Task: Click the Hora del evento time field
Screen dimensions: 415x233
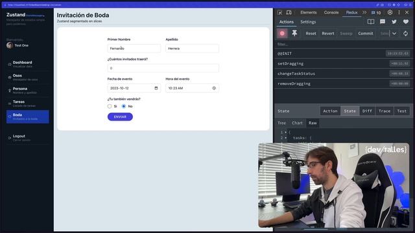Action: click(x=192, y=88)
